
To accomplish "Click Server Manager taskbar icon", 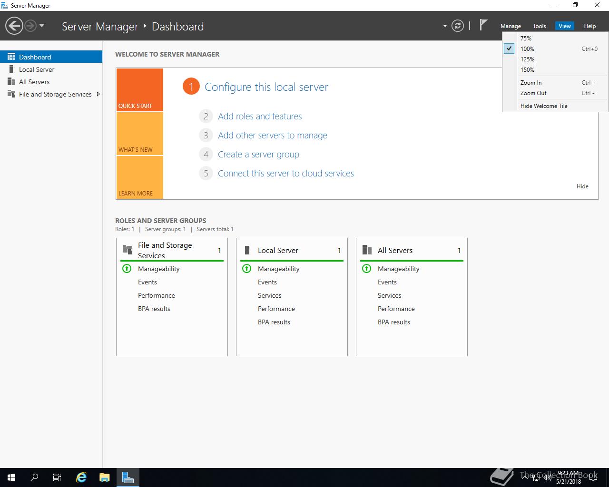I will point(128,477).
